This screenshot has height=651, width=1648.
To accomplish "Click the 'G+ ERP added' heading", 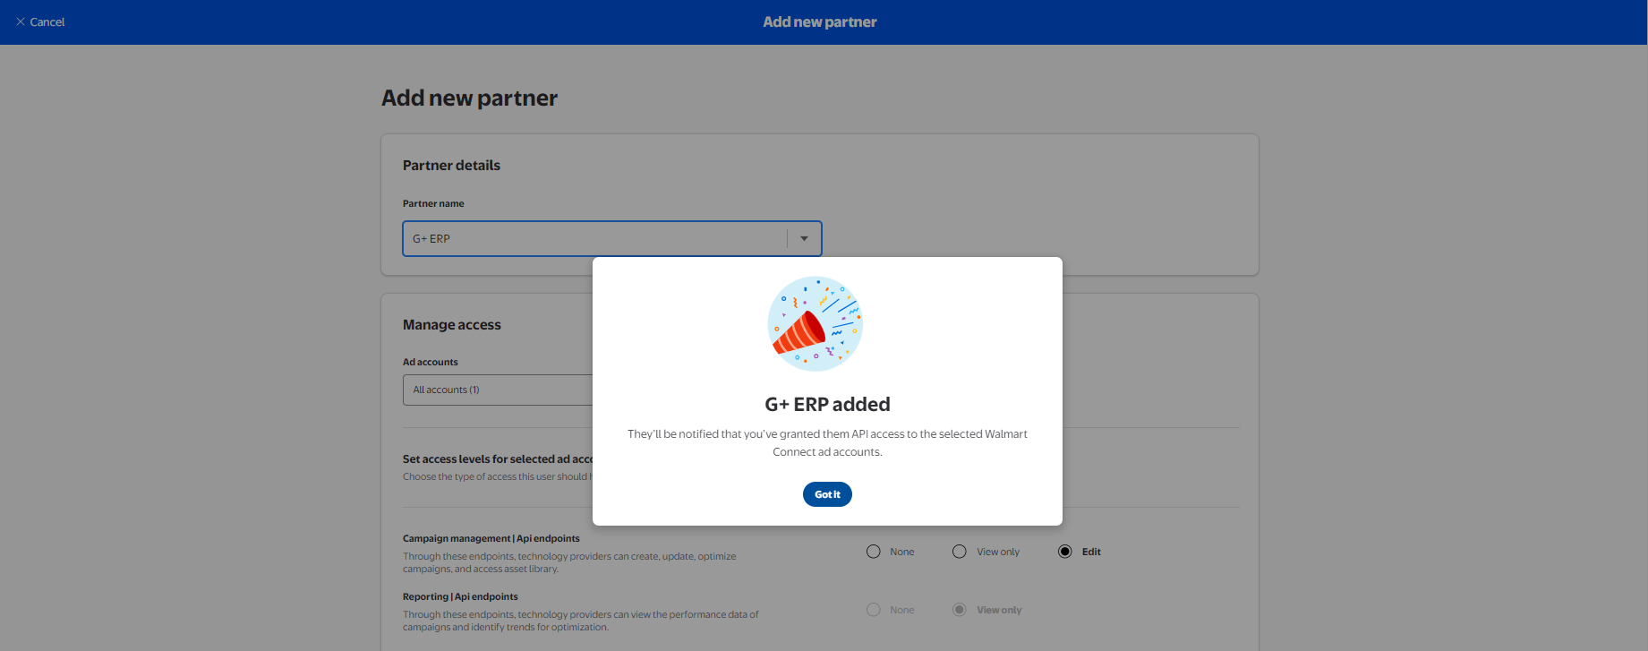I will 827,405.
